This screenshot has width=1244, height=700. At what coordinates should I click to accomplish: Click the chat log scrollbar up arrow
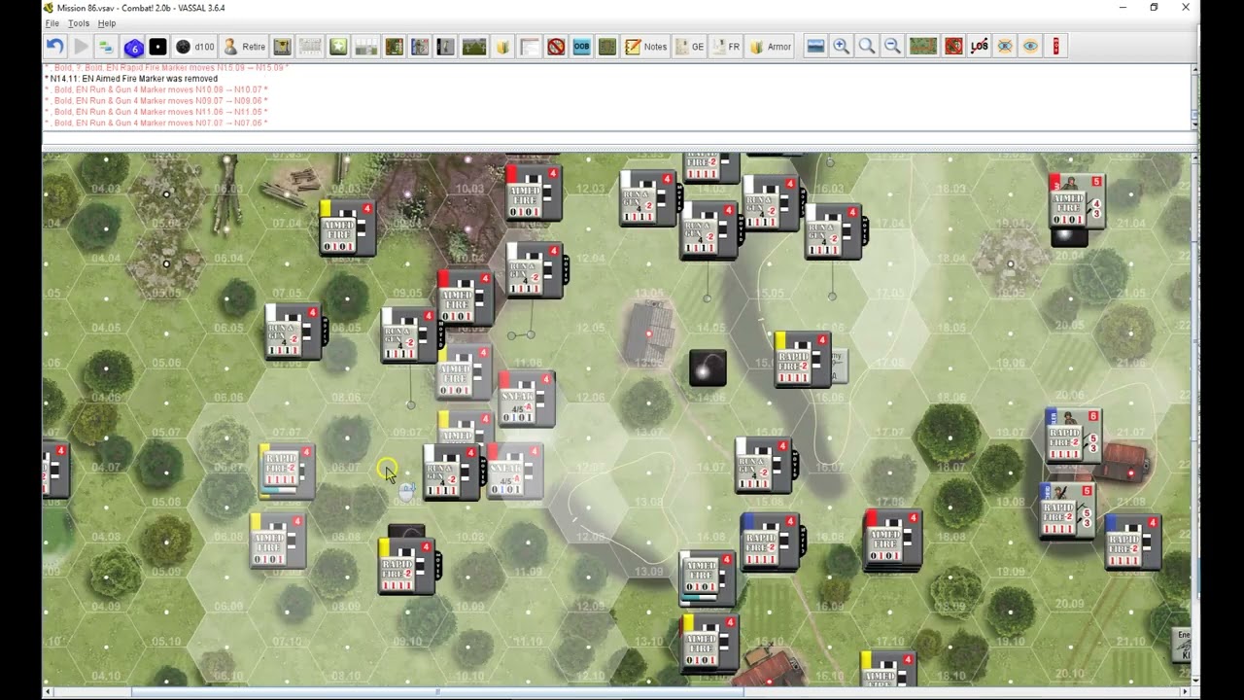point(1194,69)
